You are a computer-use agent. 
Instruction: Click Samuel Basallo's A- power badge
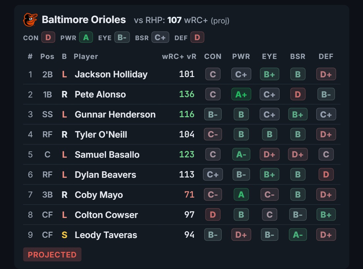click(241, 154)
